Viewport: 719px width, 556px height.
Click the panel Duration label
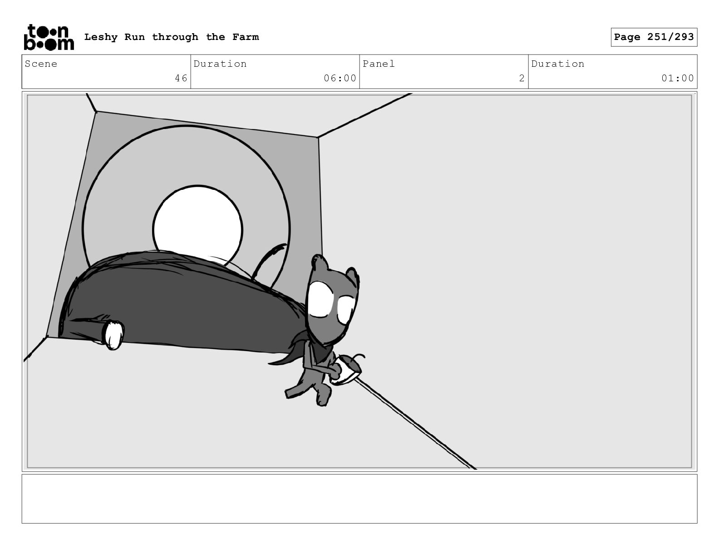coord(558,64)
